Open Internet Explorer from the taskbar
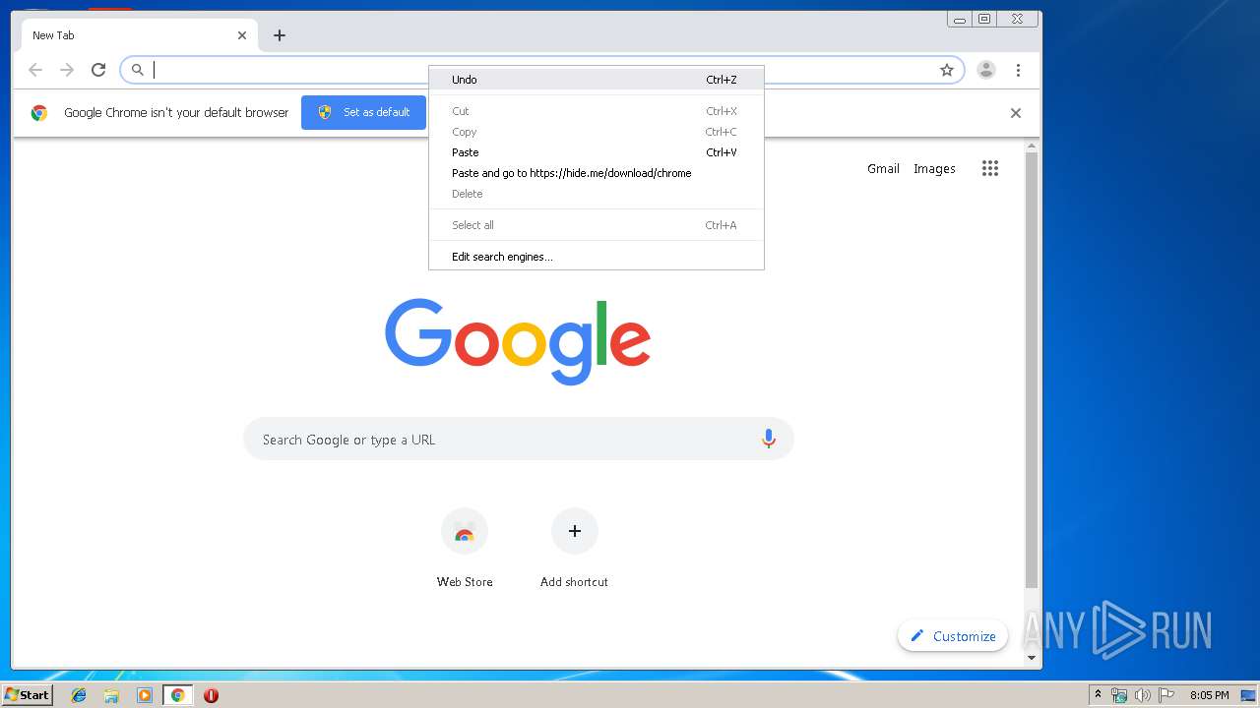1260x708 pixels. point(79,695)
